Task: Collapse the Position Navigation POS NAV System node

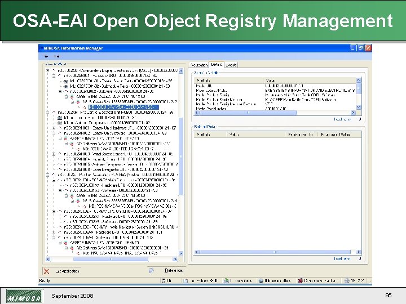Action: [x=47, y=175]
